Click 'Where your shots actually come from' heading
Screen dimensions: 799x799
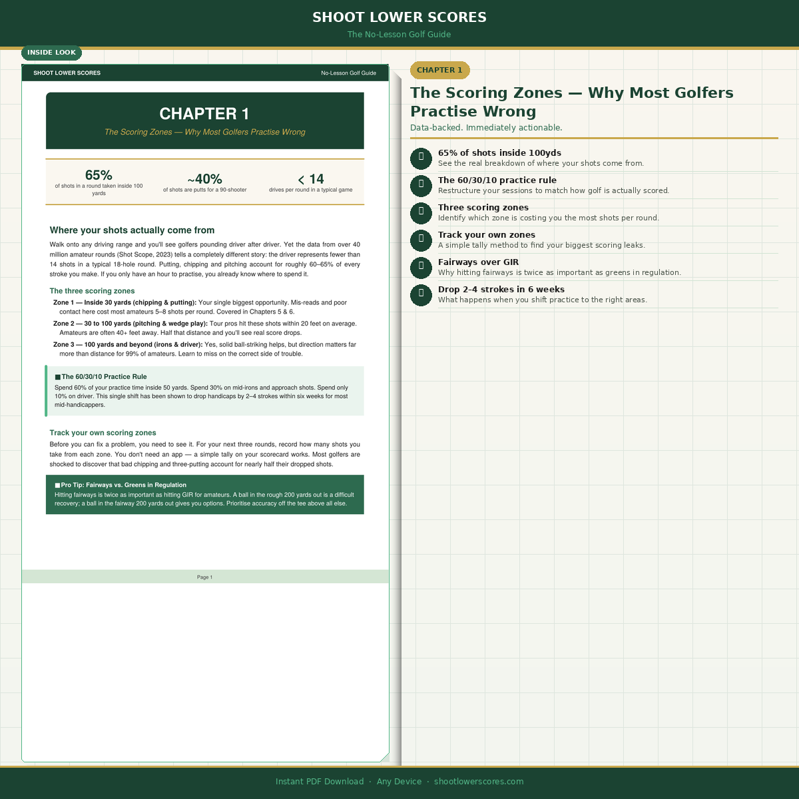tap(132, 230)
